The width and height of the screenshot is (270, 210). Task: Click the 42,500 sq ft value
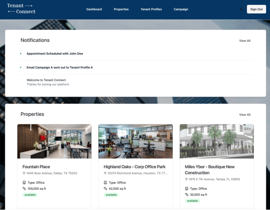117,188
